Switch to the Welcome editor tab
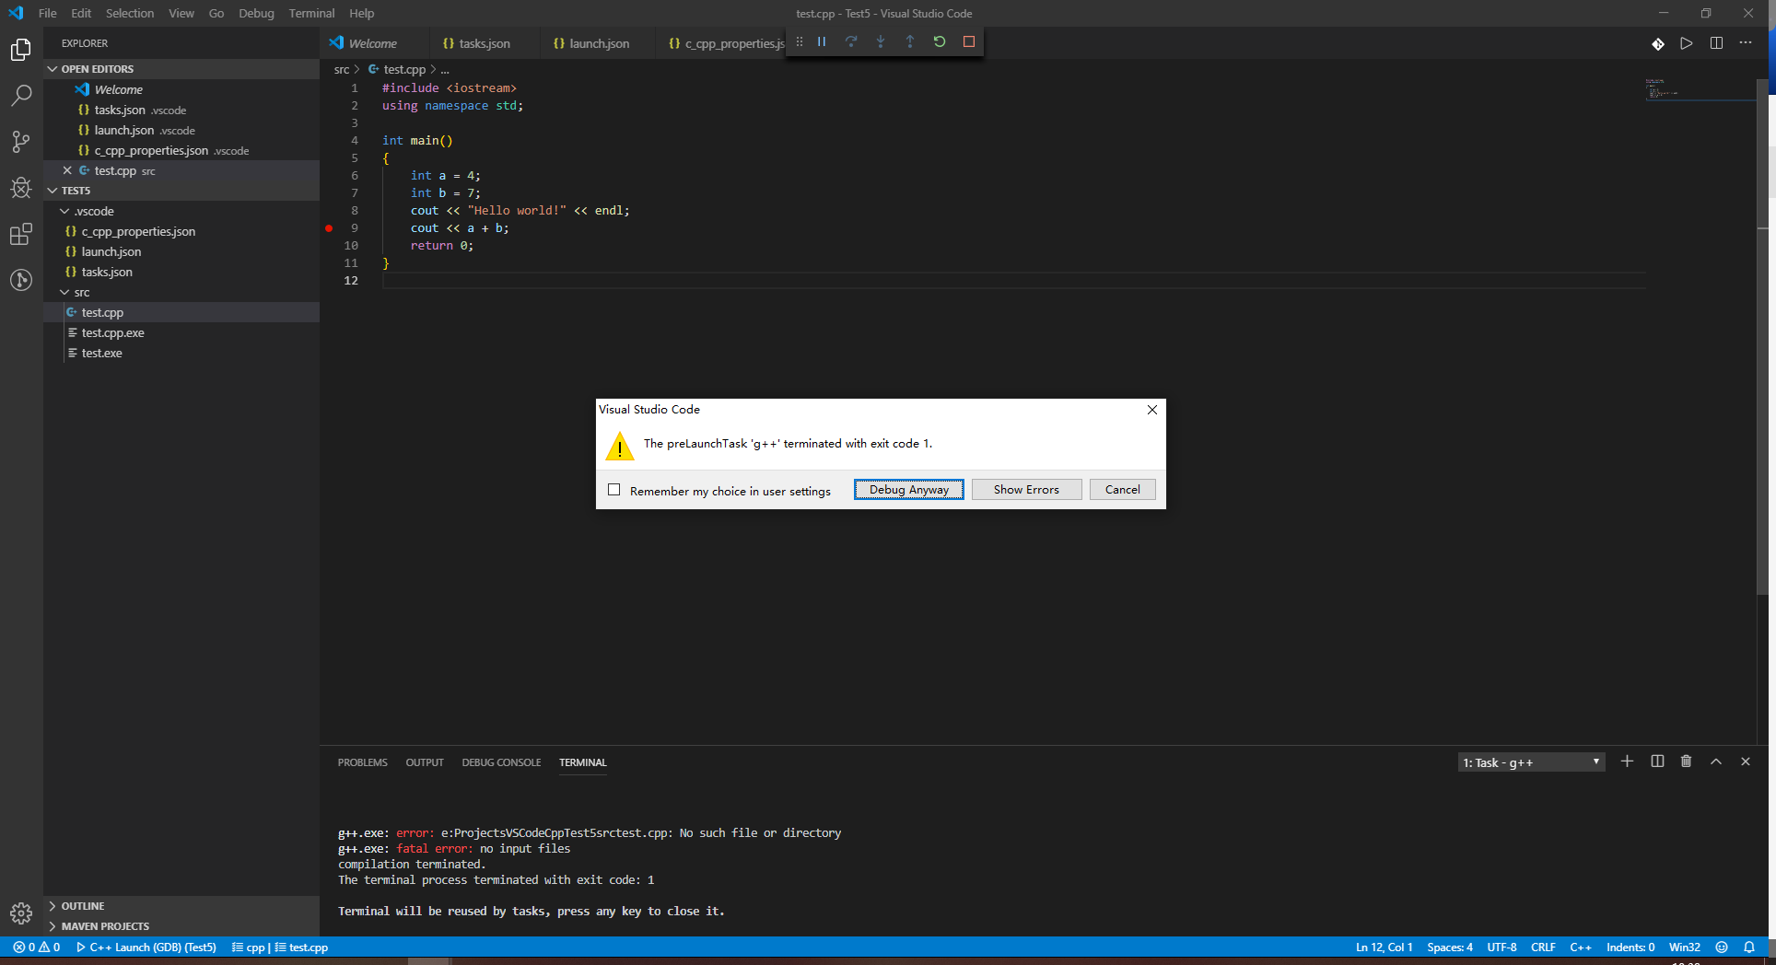The image size is (1776, 965). click(x=372, y=43)
